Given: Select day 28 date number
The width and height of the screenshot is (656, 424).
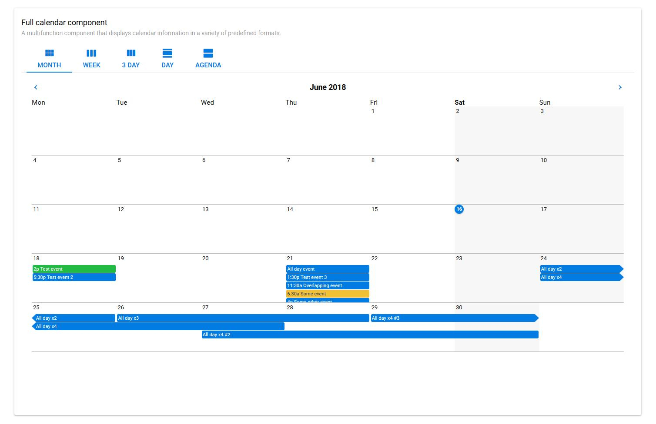Looking at the screenshot, I should 290,308.
